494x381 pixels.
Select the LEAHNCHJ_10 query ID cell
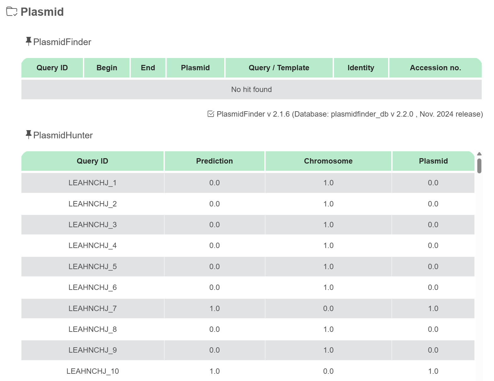93,371
